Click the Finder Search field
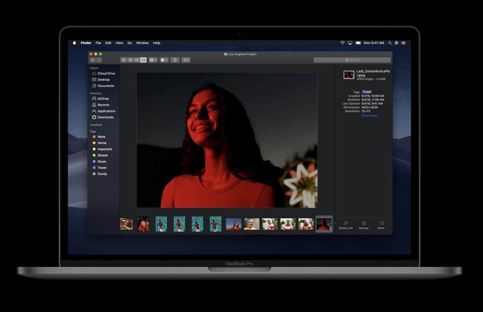Viewport: 483px width, 312px height. click(352, 60)
